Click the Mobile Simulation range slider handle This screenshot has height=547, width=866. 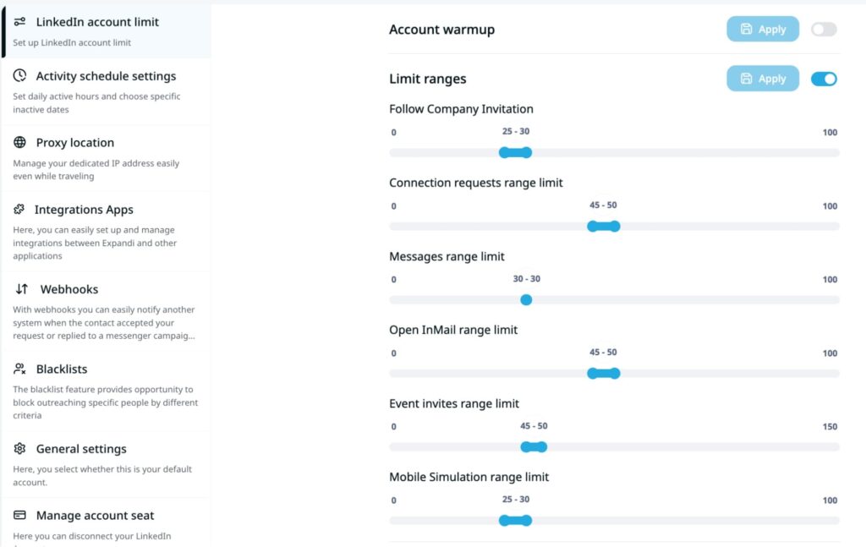(505, 521)
